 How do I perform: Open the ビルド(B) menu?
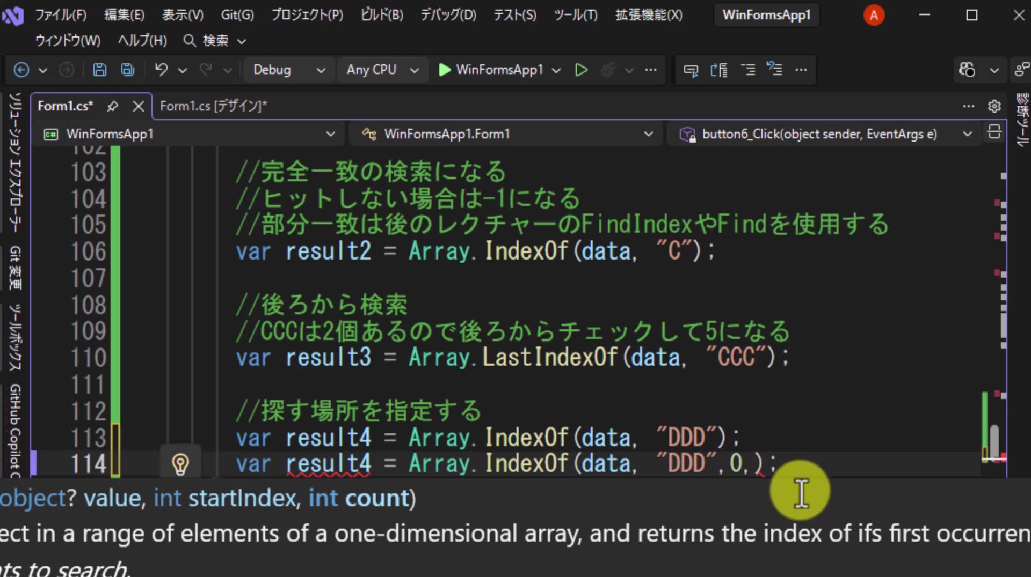click(x=382, y=15)
